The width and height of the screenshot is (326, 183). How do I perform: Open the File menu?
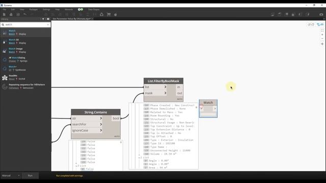click(5, 10)
